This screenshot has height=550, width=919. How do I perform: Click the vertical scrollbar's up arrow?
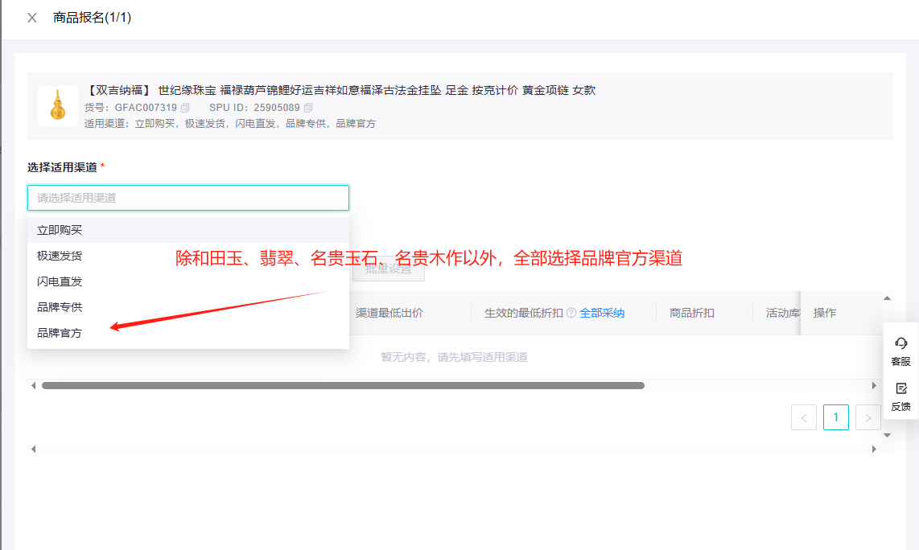[x=888, y=298]
